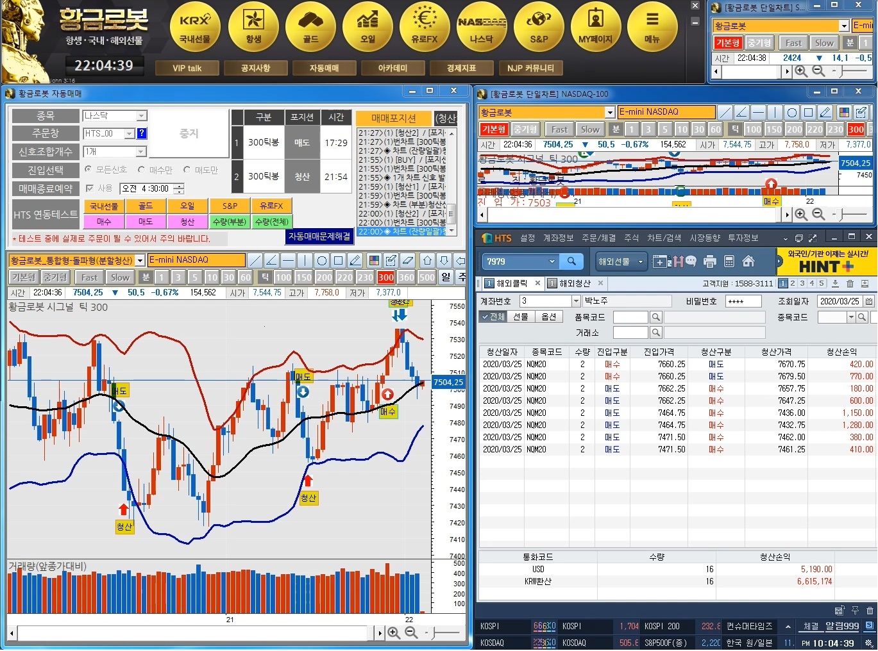Viewport: 878px width, 651px height.
Task: Click the HTS printer icon
Action: (x=709, y=261)
